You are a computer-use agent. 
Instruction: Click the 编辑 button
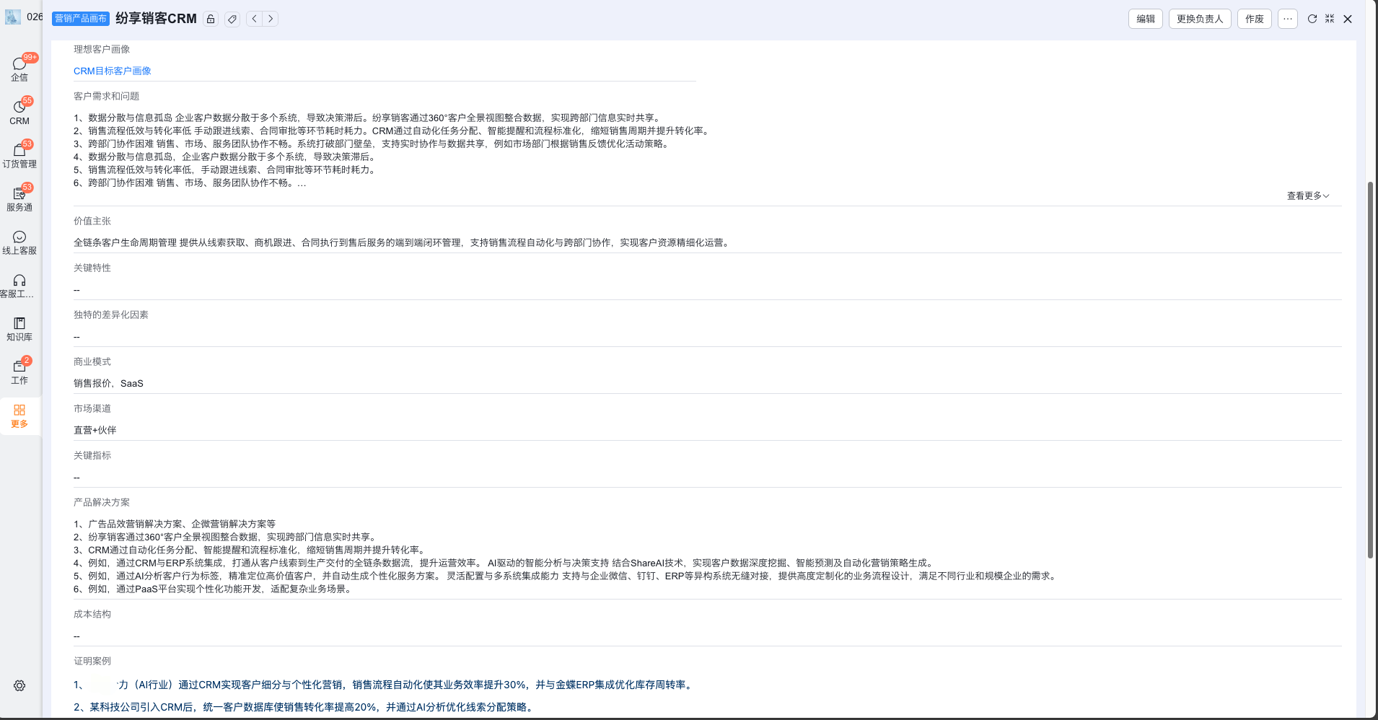(1145, 19)
